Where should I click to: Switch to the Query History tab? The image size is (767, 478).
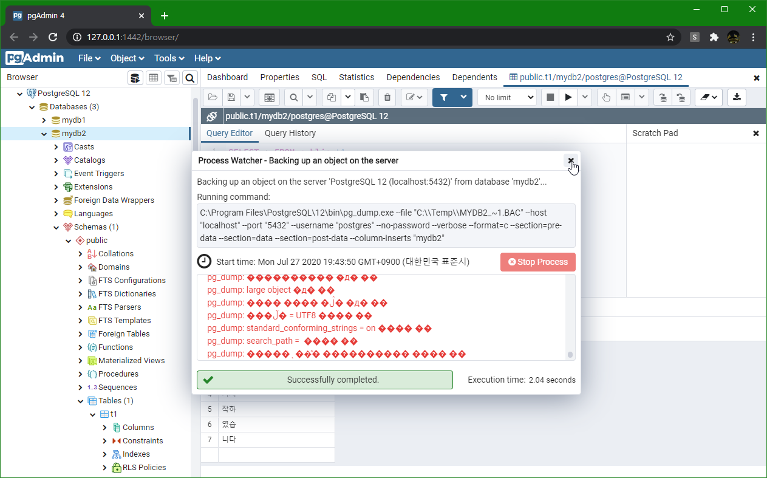[290, 133]
